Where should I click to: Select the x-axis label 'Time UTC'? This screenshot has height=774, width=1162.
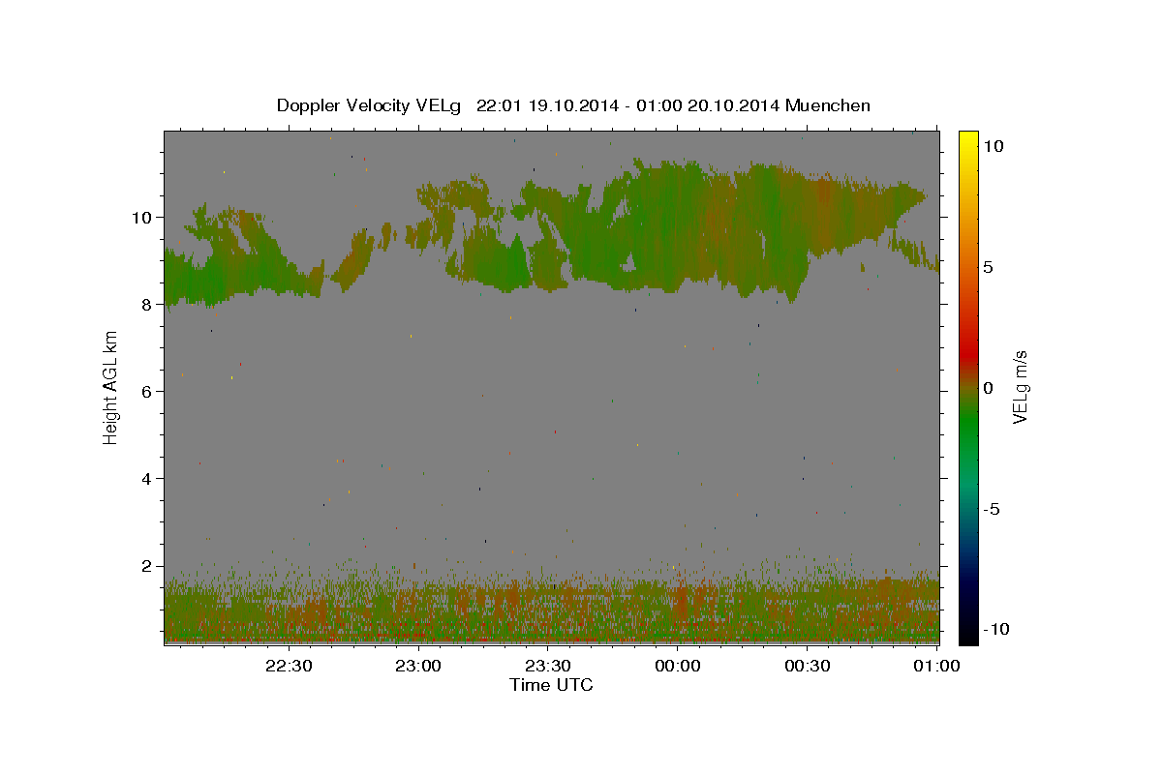pyautogui.click(x=551, y=685)
